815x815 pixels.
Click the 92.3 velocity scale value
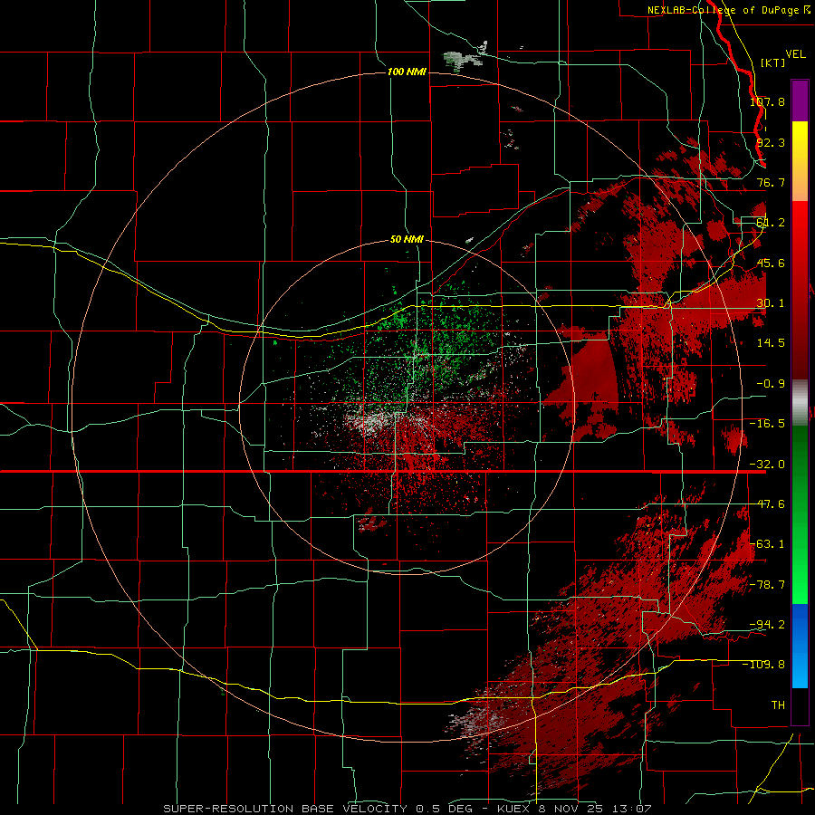pyautogui.click(x=771, y=142)
